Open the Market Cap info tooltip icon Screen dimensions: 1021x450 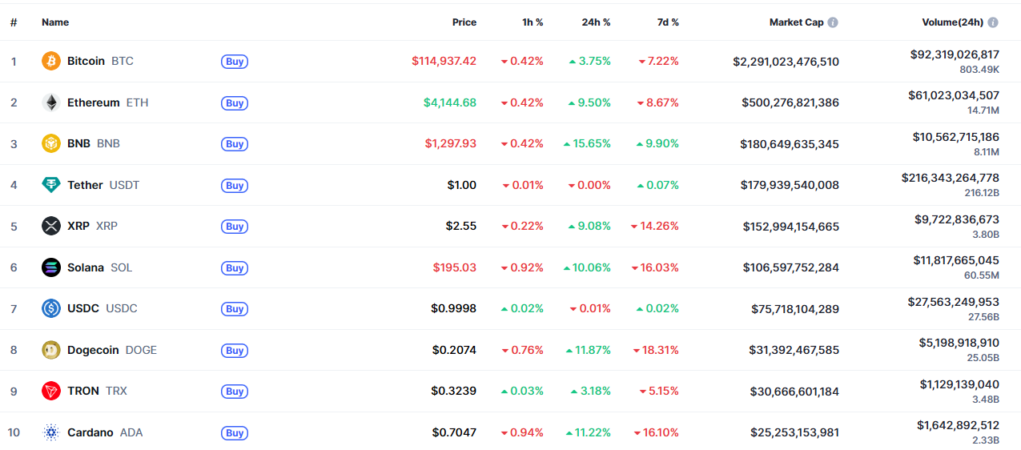click(833, 22)
